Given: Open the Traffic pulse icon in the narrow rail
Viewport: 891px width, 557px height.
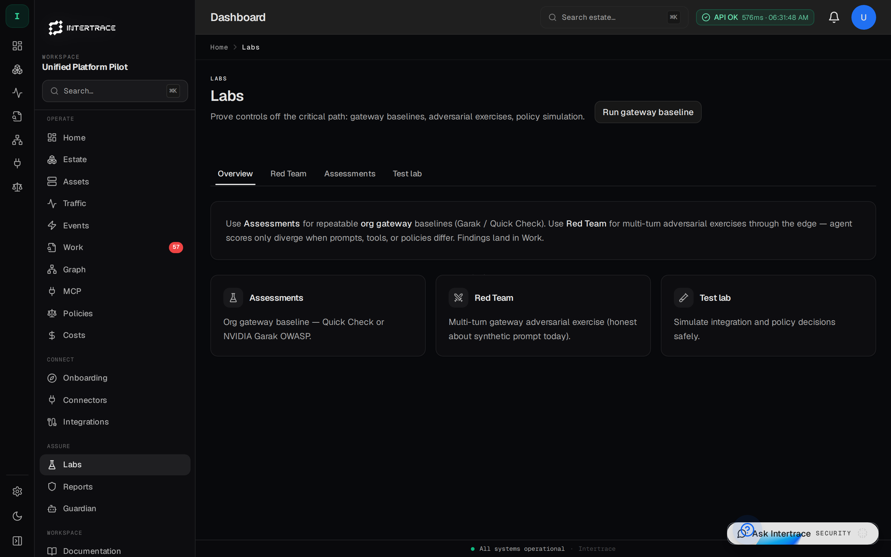Looking at the screenshot, I should (17, 93).
